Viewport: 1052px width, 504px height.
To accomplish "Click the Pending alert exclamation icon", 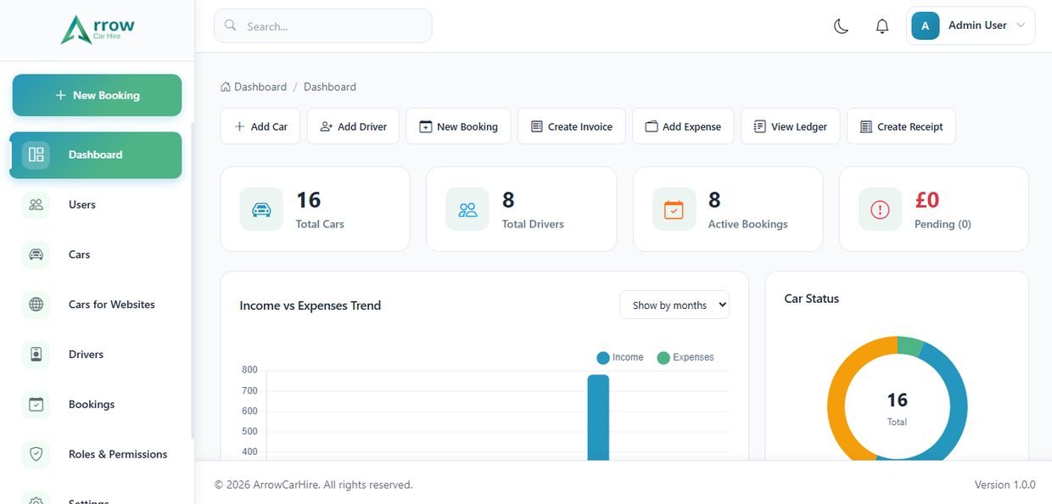I will pyautogui.click(x=880, y=210).
